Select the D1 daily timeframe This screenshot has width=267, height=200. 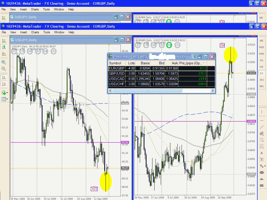coord(261,73)
